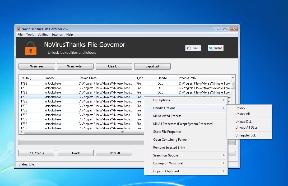Open the Help menu
The image size is (288, 186).
(69, 35)
